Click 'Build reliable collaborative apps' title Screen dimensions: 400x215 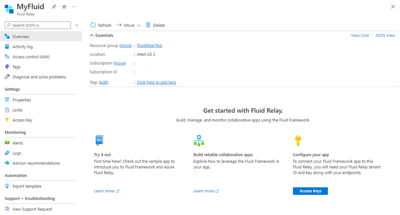223,154
